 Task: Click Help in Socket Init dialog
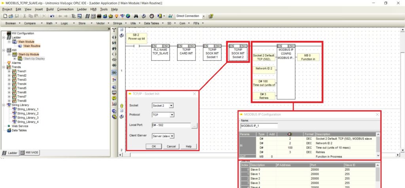[x=189, y=146]
